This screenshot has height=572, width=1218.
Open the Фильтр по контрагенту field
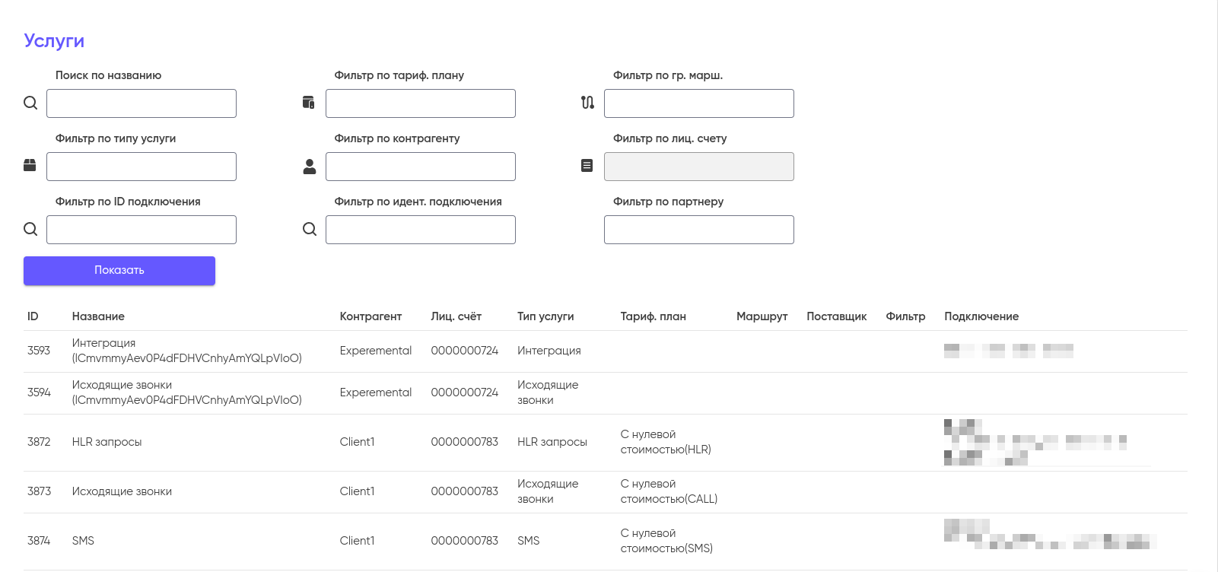coord(420,167)
